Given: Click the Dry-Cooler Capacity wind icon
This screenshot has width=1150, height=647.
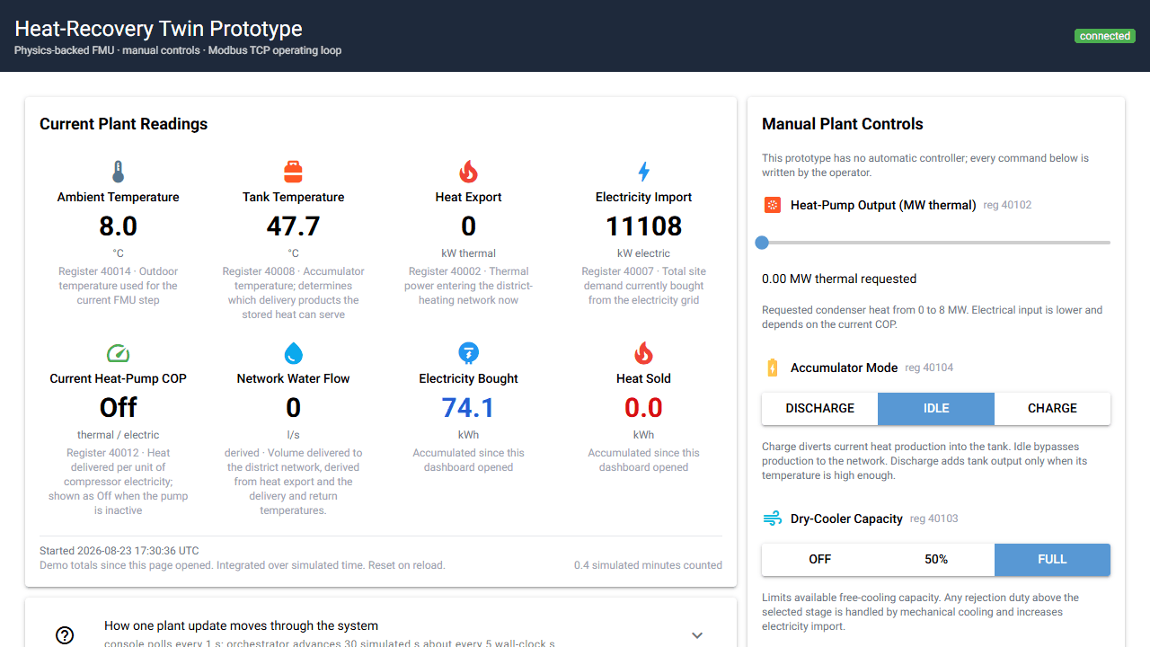Looking at the screenshot, I should [x=773, y=518].
